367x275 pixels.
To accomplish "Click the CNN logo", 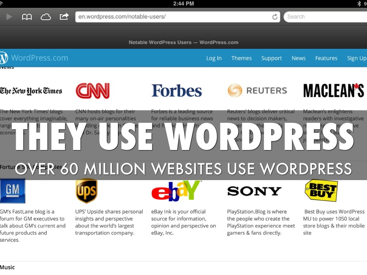I will (x=92, y=91).
